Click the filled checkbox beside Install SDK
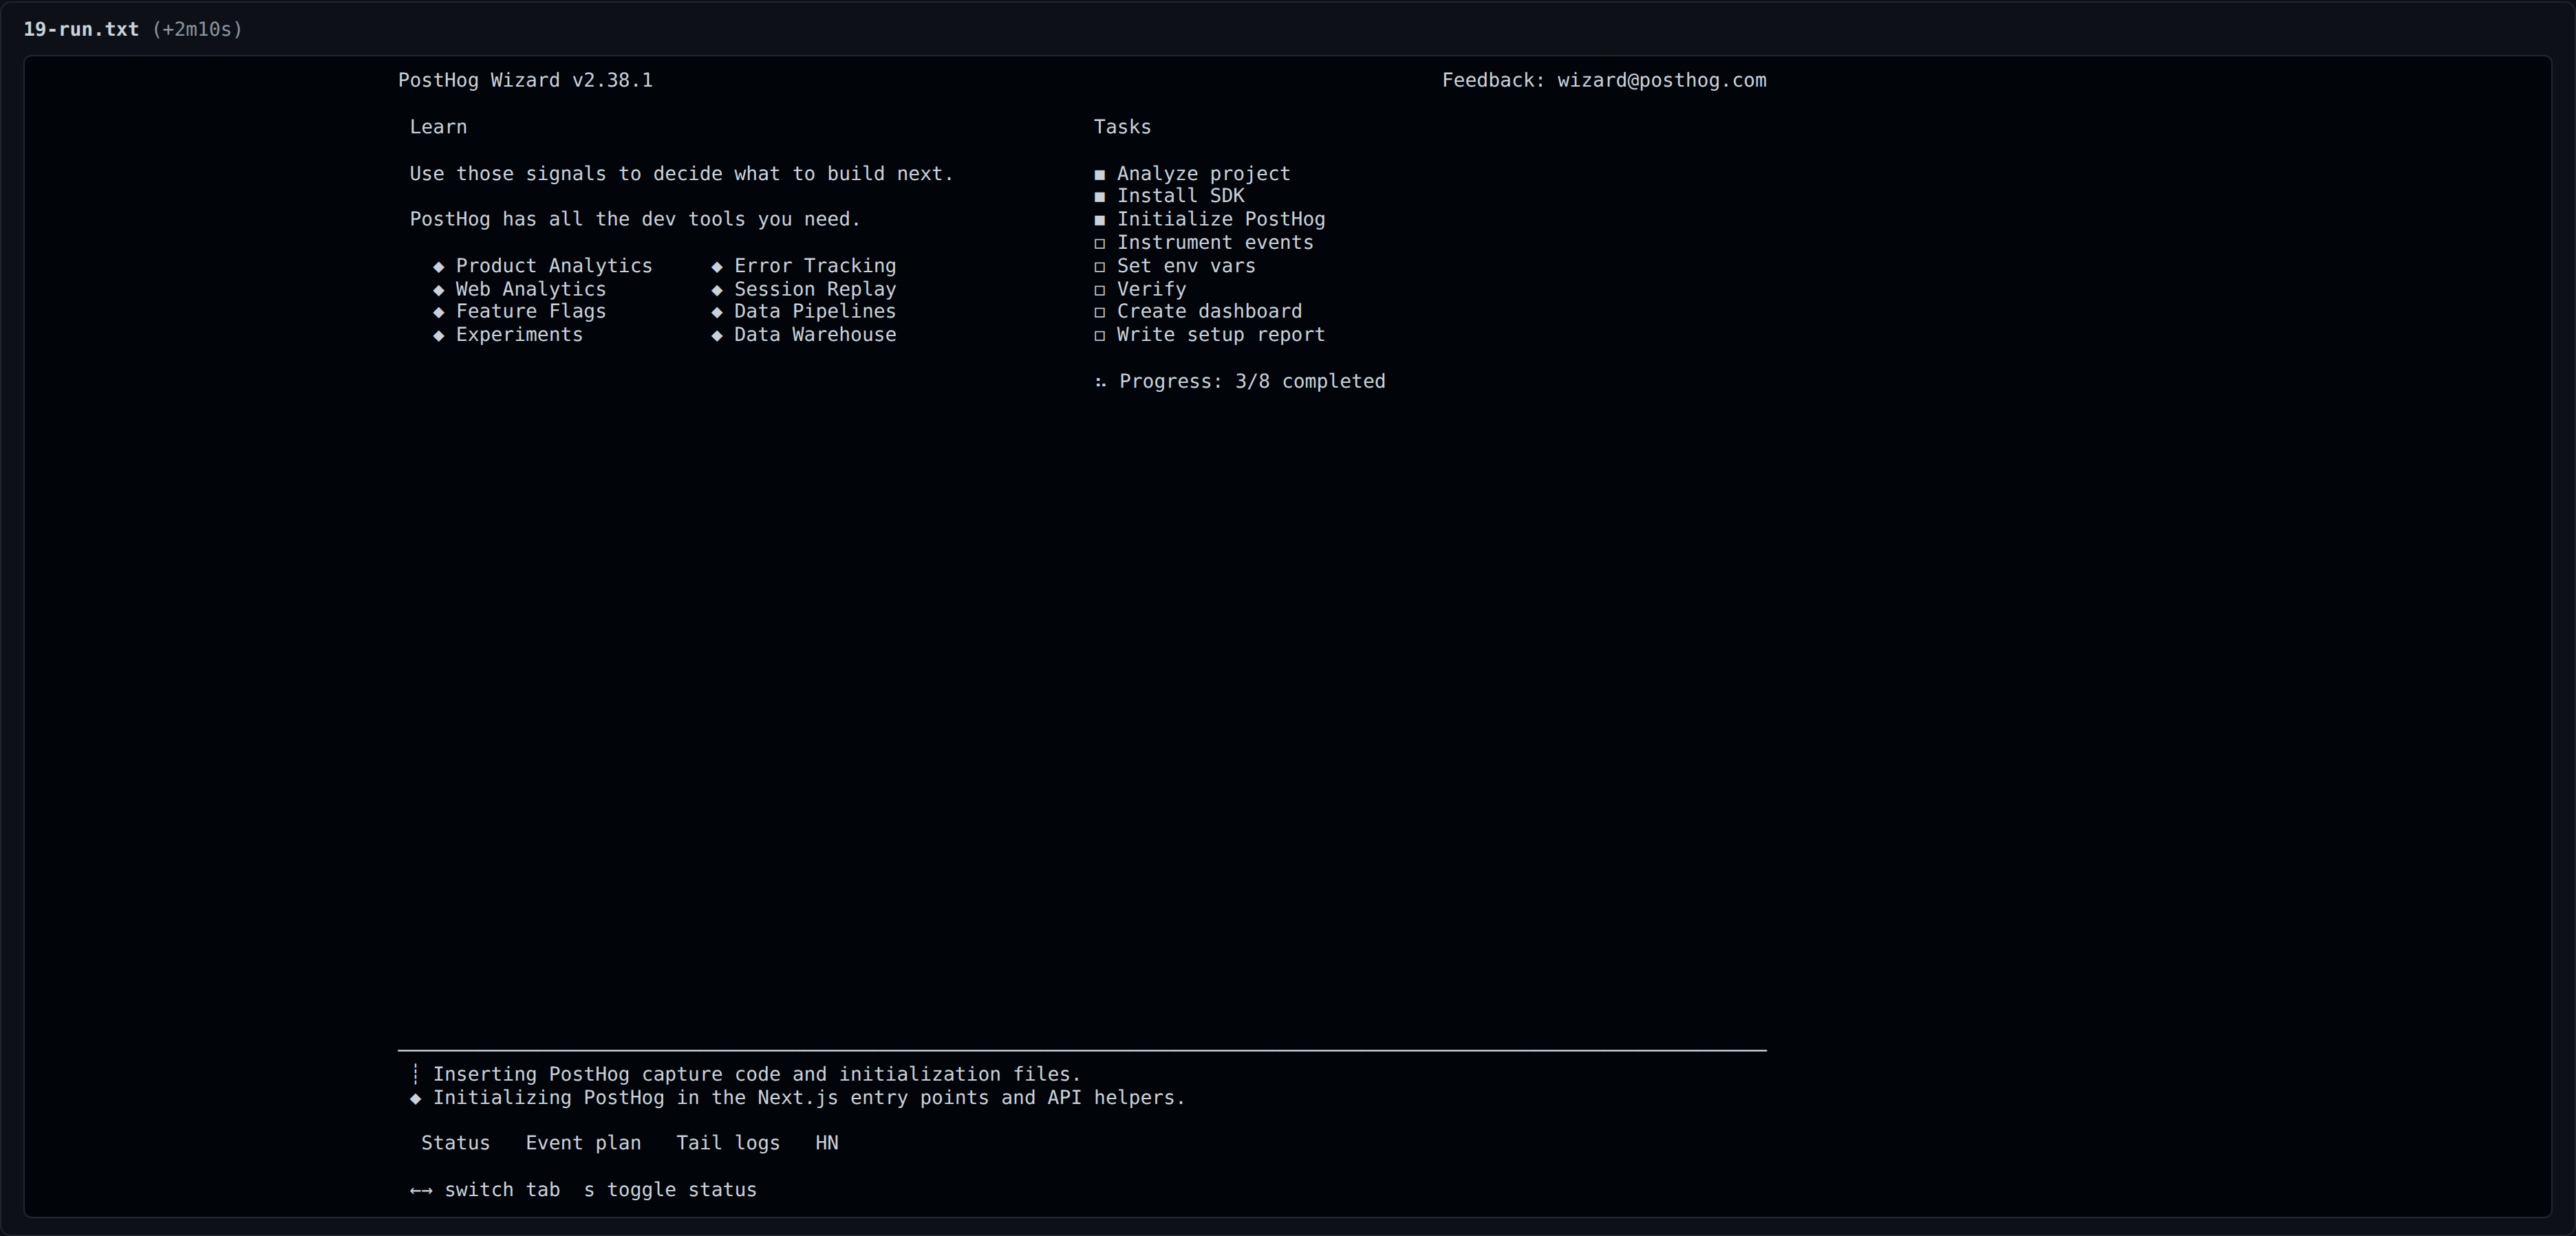 click(x=1100, y=197)
